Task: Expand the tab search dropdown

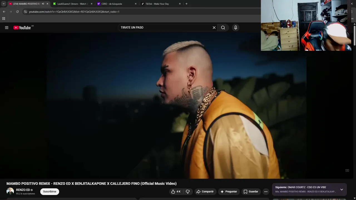Action: [4, 4]
